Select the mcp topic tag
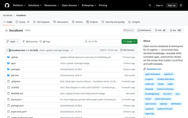Screen dimensions: 188x118 coord(177,94)
